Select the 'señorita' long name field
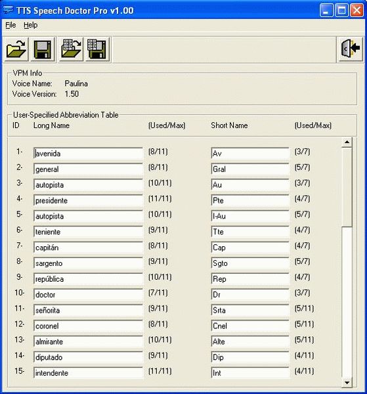367x394 pixels. tap(88, 310)
